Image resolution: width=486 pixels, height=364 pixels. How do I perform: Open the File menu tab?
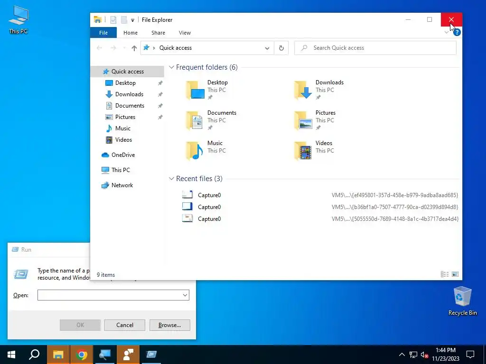[x=103, y=33]
